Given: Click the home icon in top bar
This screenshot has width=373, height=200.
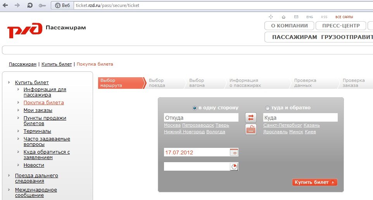Looking at the screenshot, I should click(x=283, y=17).
